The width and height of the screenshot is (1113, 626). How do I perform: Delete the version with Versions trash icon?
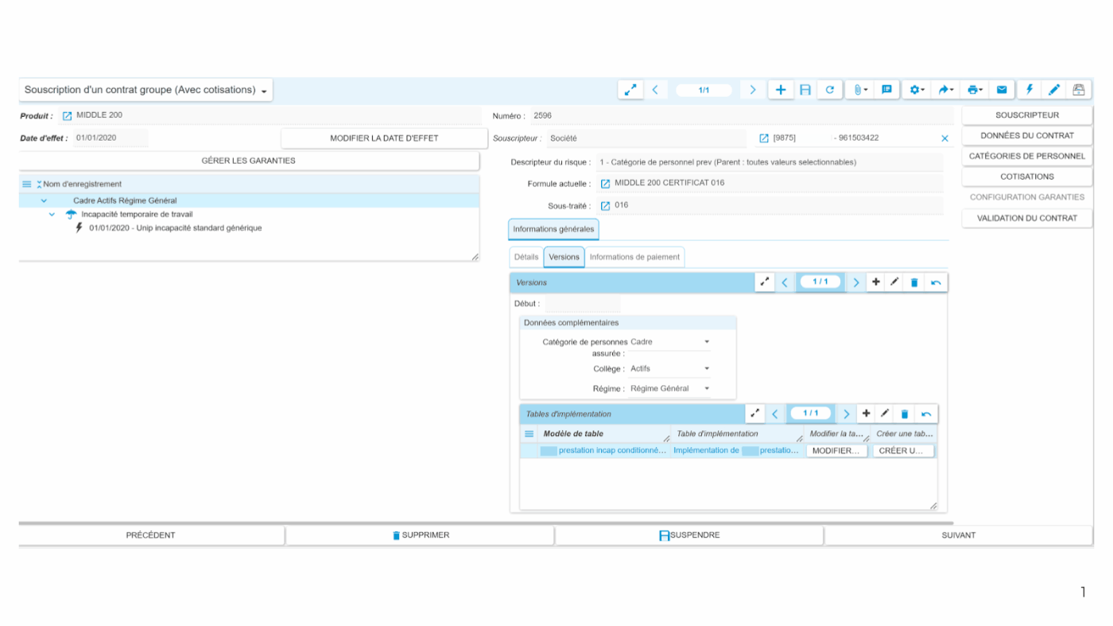[914, 282]
